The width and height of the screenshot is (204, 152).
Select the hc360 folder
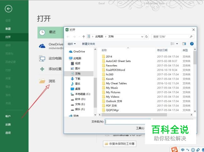pos(108,75)
